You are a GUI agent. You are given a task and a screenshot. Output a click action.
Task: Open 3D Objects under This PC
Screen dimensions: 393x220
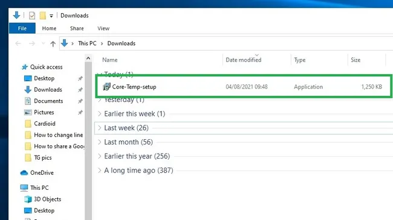(47, 200)
